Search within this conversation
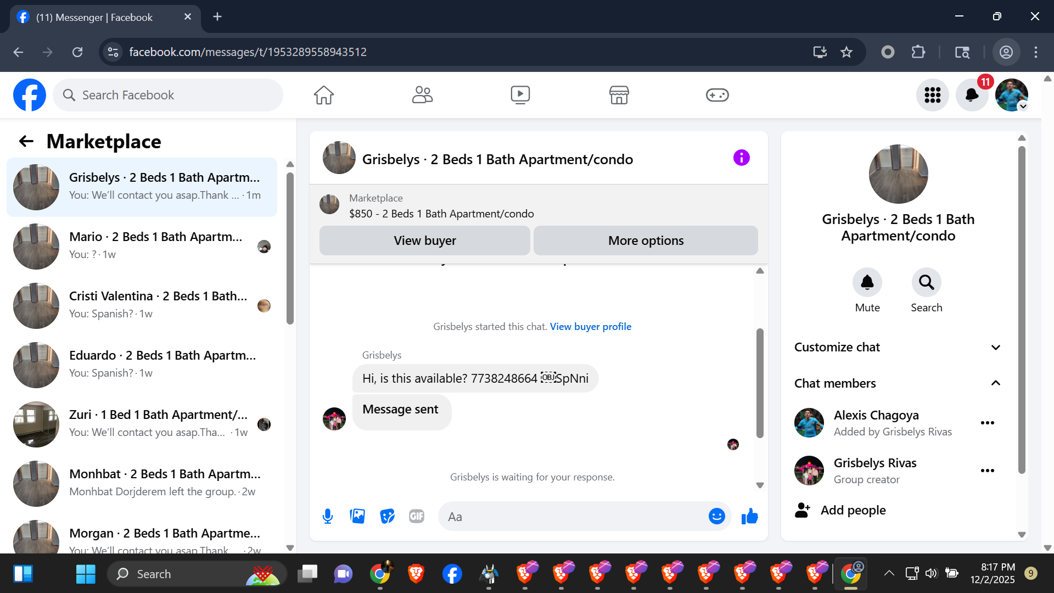 (926, 283)
